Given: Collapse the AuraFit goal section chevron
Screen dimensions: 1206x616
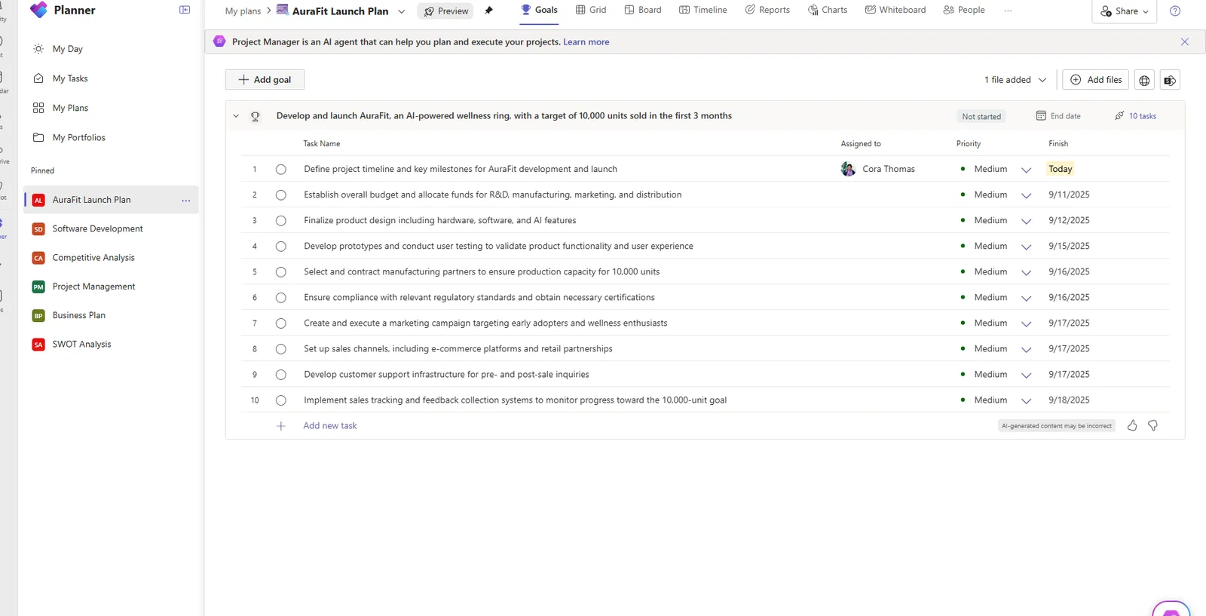Looking at the screenshot, I should point(236,116).
